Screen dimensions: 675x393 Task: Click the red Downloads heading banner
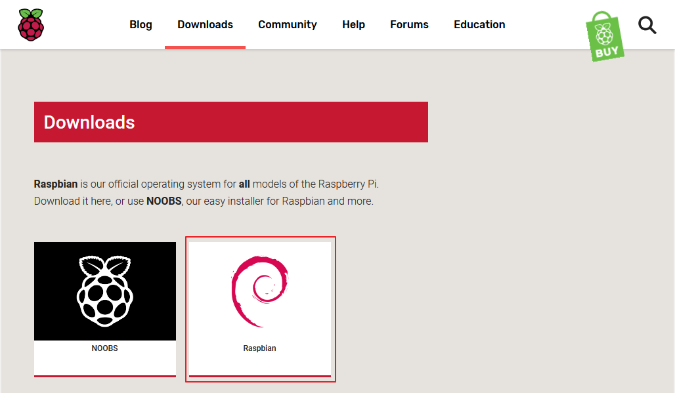point(230,122)
